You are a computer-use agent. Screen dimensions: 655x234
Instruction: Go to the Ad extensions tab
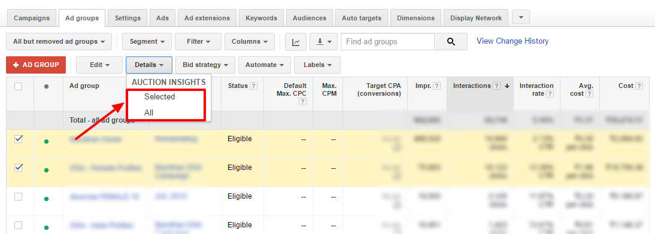click(207, 19)
